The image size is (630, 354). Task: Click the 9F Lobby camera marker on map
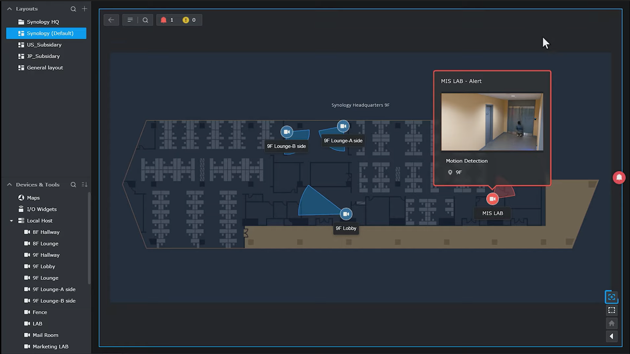click(346, 214)
